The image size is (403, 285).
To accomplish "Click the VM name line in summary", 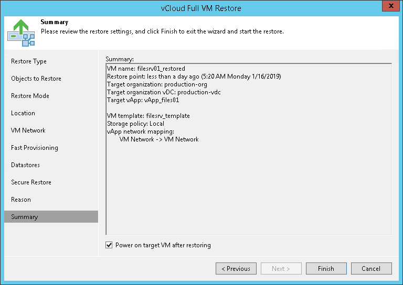I will [146, 69].
